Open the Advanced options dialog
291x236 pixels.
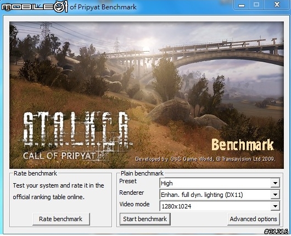pyautogui.click(x=253, y=219)
